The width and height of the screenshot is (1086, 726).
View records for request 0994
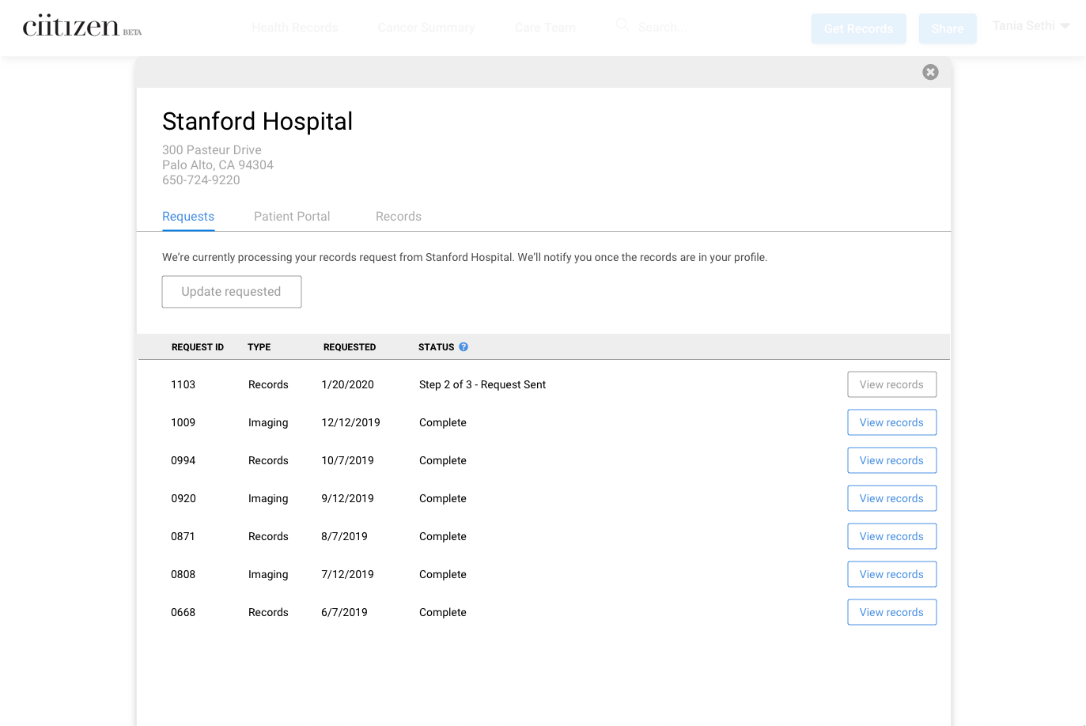(891, 460)
